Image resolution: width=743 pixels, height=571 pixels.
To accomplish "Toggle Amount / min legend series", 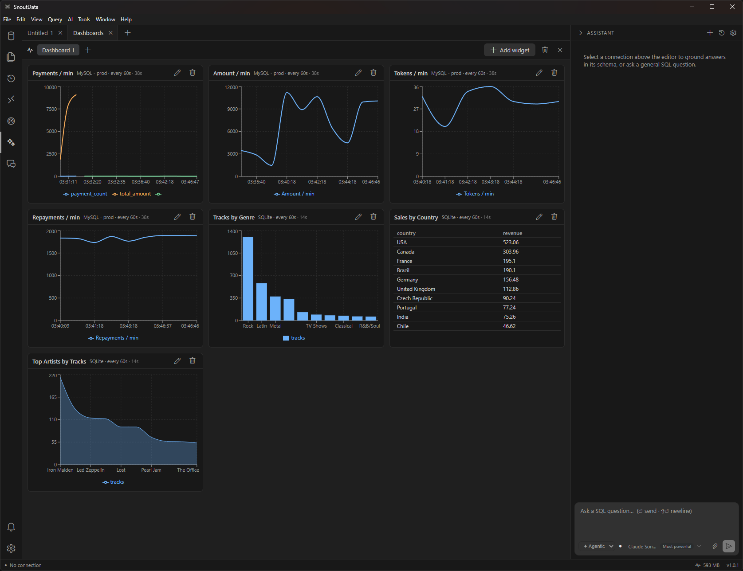I will click(x=294, y=194).
